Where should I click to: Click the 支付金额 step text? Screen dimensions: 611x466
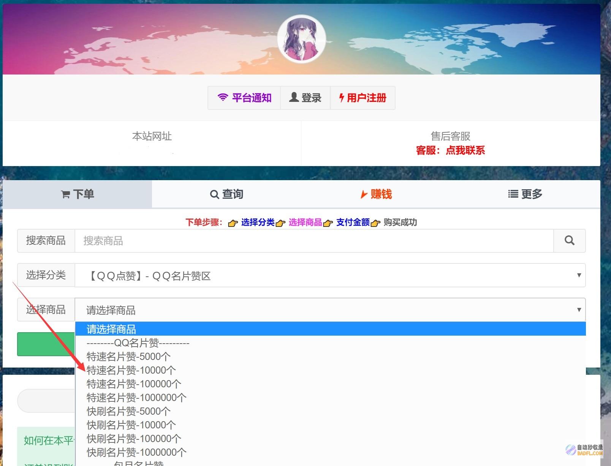coord(353,222)
